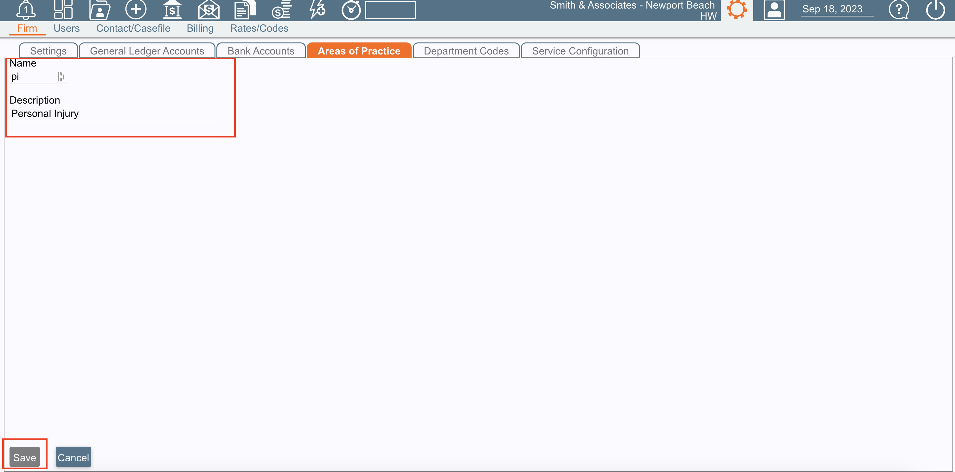
Task: Click the circled plus add icon
Action: [136, 9]
